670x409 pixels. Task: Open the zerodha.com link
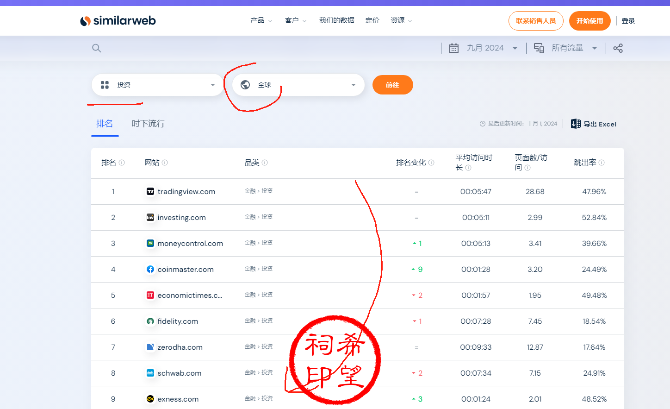tap(180, 347)
